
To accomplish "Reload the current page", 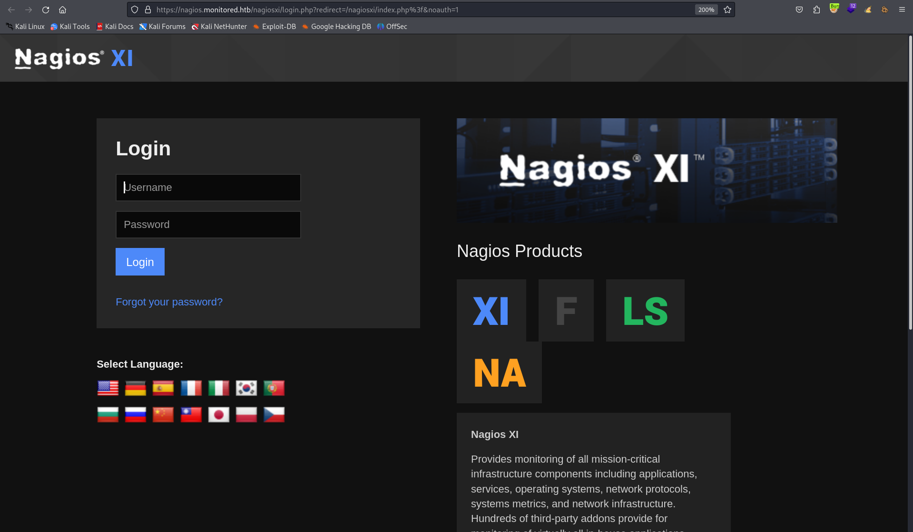I will (x=46, y=9).
